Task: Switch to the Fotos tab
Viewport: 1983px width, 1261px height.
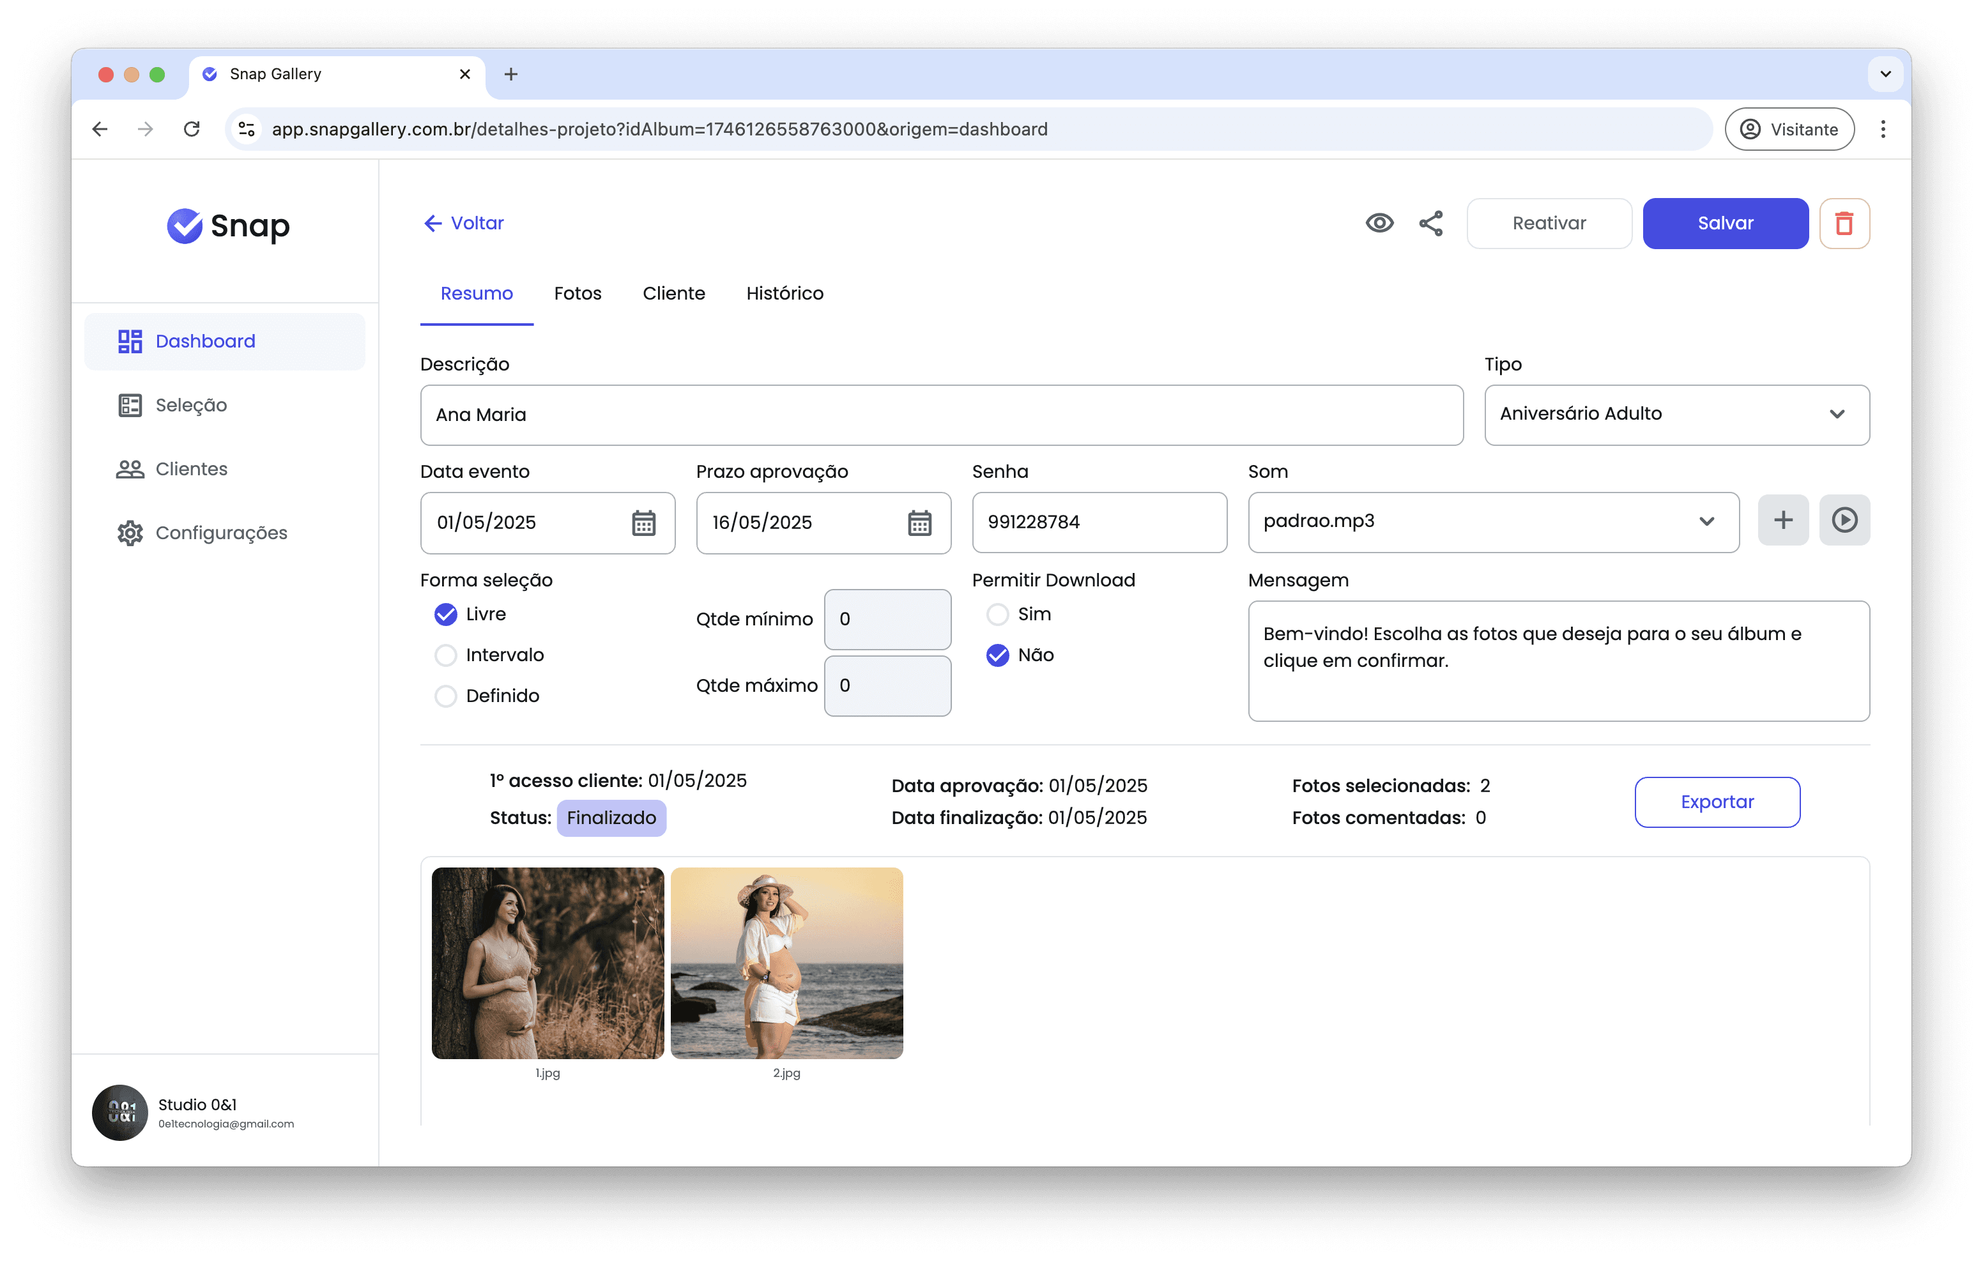Action: [578, 294]
